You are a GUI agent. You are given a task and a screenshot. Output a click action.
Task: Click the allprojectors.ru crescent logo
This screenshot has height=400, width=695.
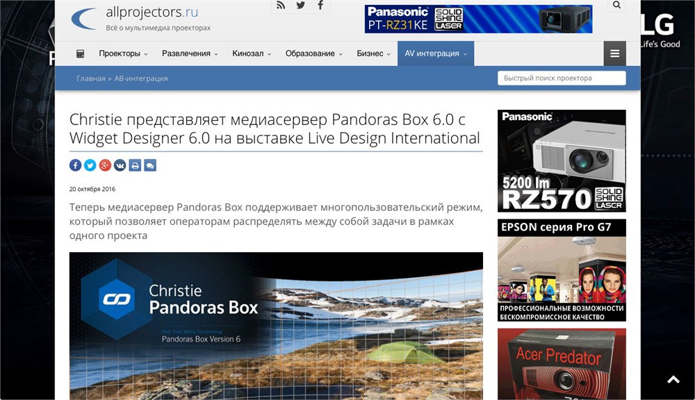click(x=84, y=19)
